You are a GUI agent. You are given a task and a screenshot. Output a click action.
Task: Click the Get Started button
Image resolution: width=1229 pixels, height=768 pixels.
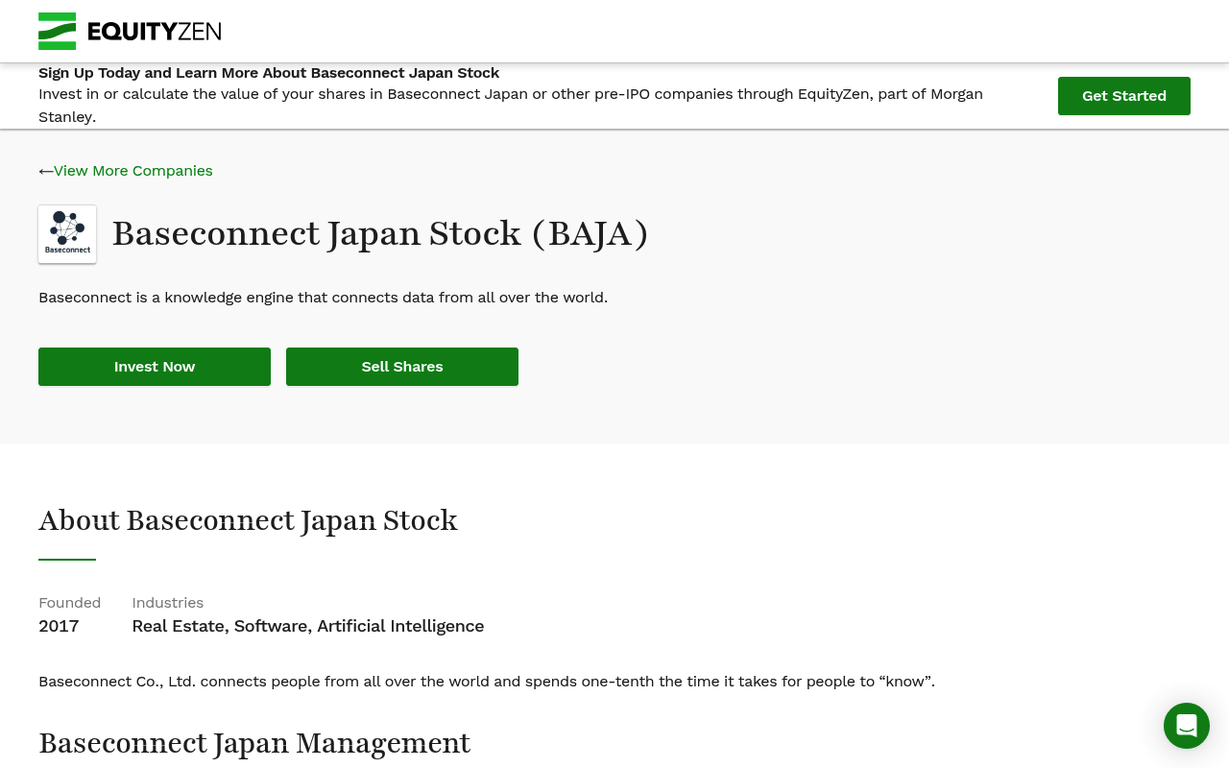click(1124, 96)
